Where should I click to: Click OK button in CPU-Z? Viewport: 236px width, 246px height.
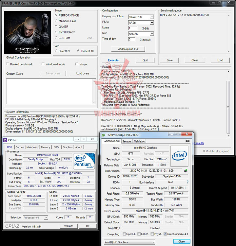click(x=88, y=226)
